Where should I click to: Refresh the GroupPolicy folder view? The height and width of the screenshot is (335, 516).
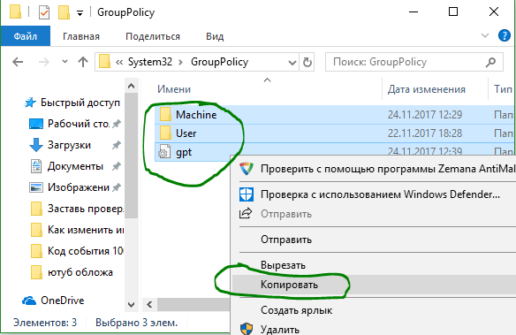pyautogui.click(x=307, y=62)
